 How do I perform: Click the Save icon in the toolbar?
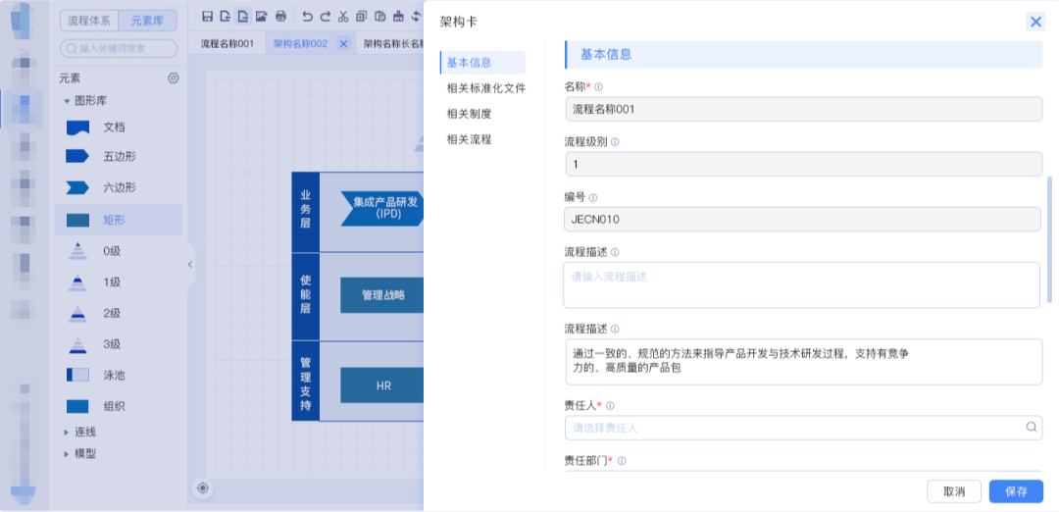(x=207, y=17)
